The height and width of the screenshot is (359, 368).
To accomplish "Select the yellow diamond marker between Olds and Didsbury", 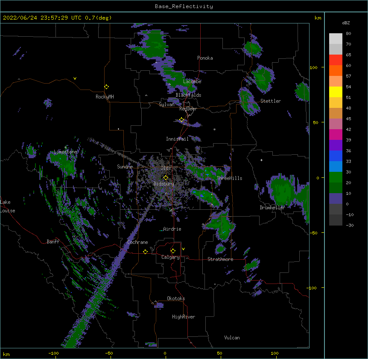I will 166,178.
